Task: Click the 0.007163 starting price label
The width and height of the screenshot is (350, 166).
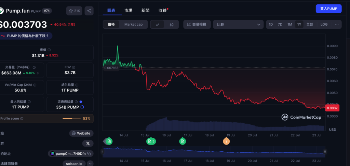Action: tap(111, 68)
